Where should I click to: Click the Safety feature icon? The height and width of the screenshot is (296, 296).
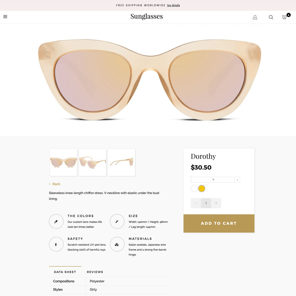click(x=56, y=244)
